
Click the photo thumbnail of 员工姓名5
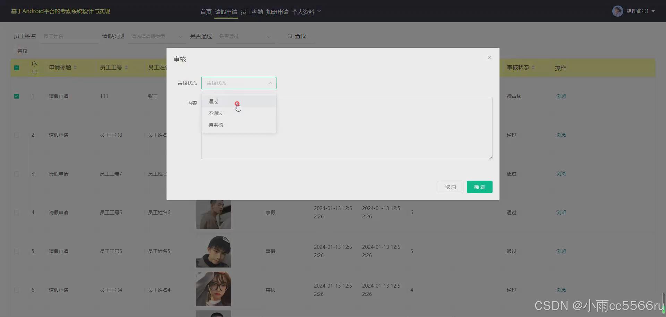214,250
